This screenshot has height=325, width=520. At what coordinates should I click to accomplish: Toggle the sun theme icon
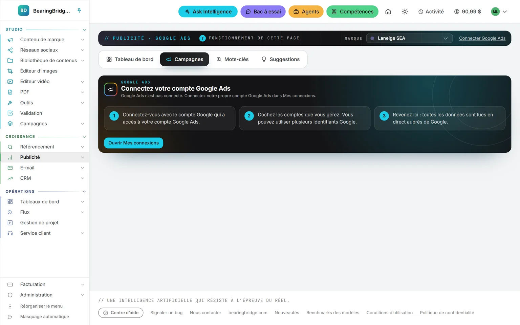coord(405,12)
